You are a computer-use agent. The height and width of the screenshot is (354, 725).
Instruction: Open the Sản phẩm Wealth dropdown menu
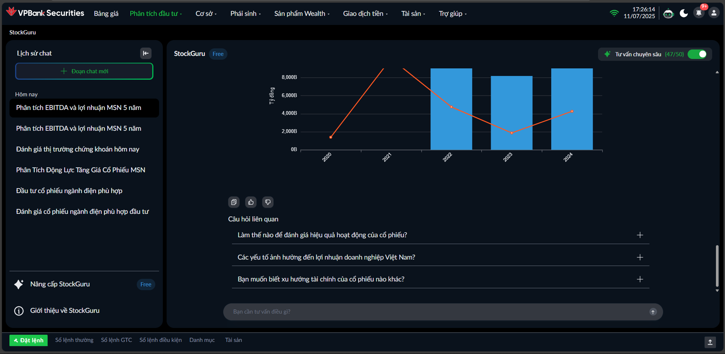pos(301,14)
